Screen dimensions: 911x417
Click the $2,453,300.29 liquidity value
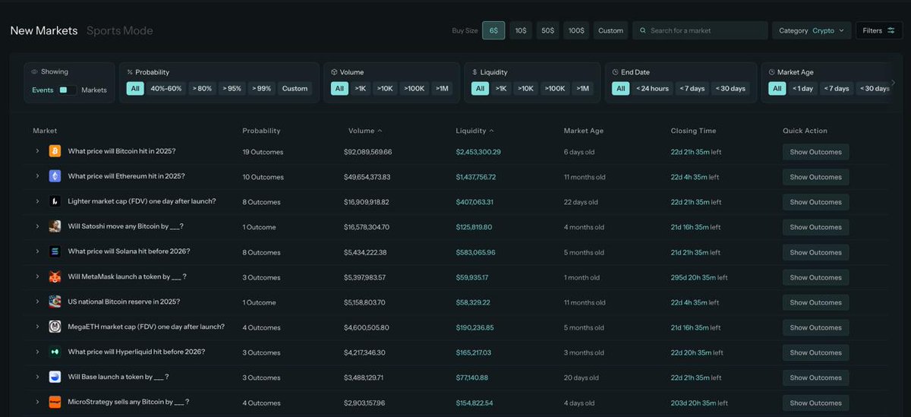[x=478, y=152]
